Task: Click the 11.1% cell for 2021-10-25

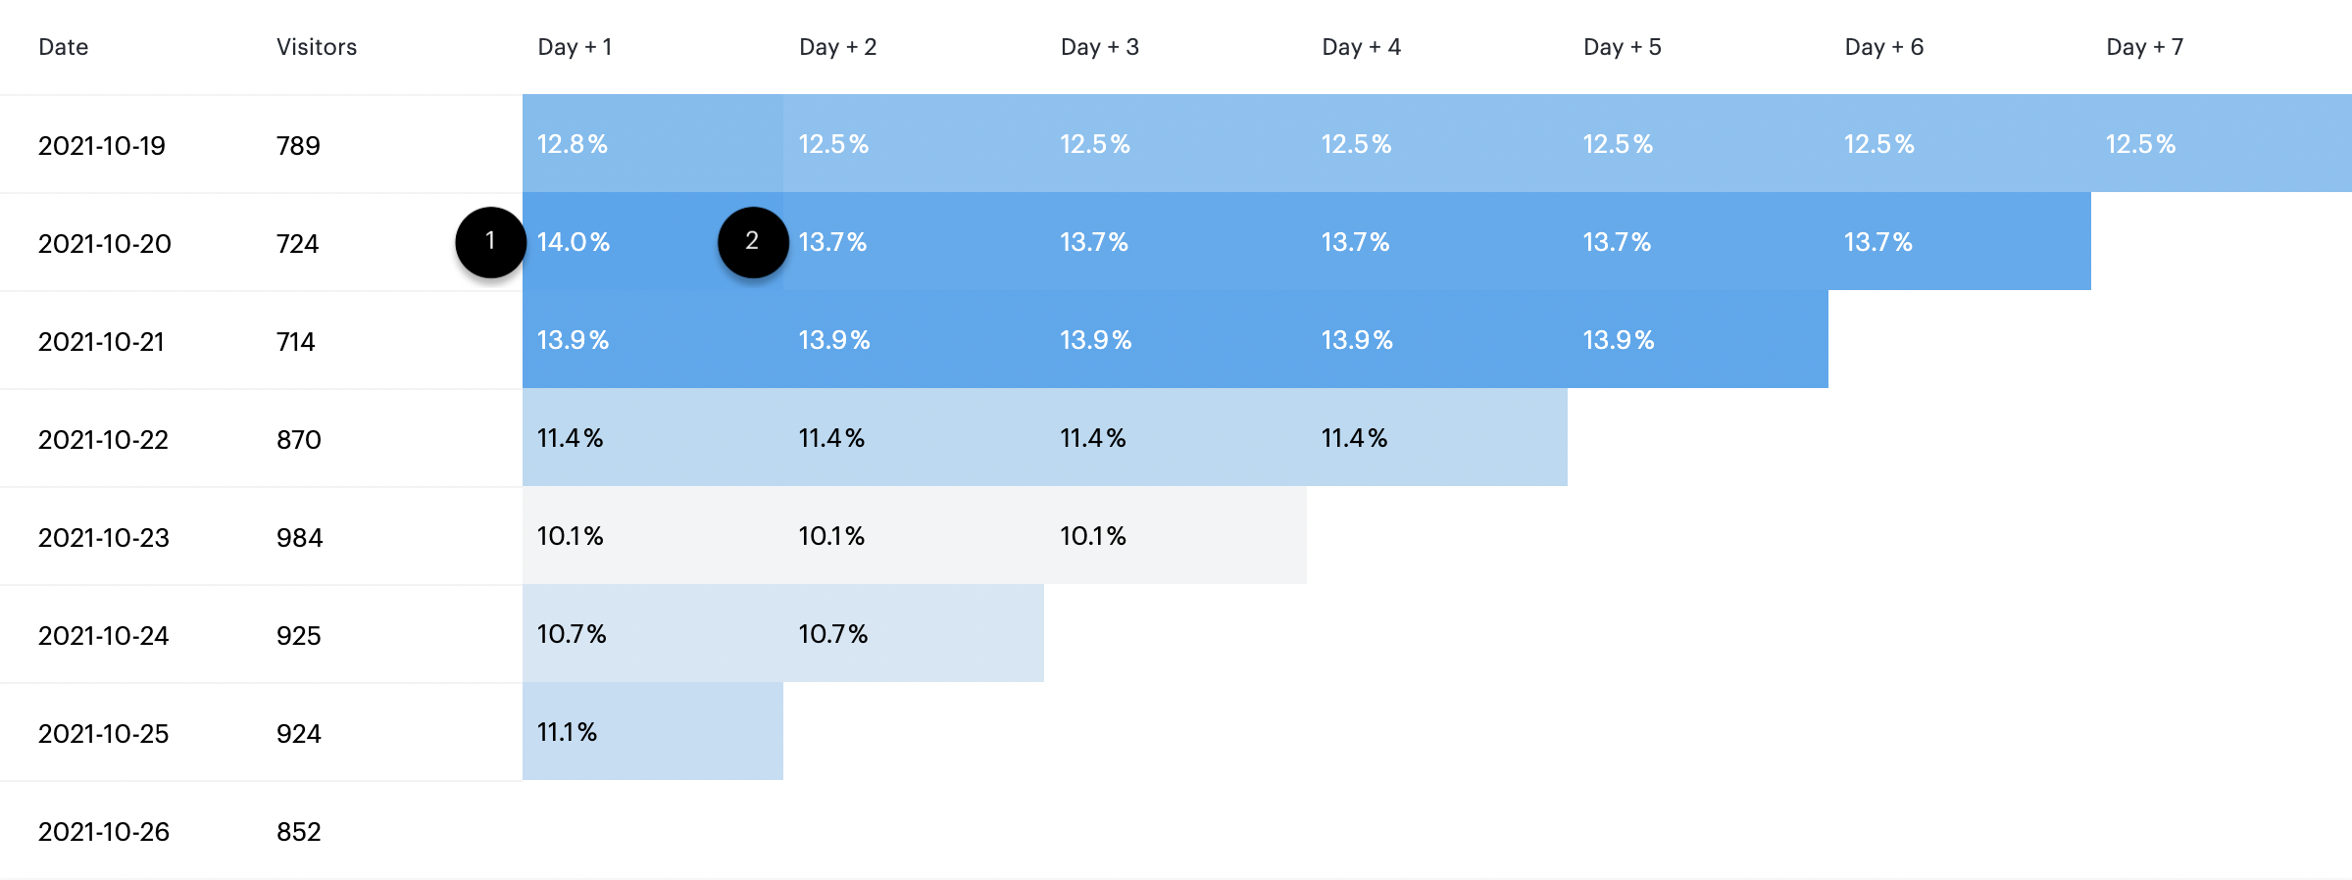Action: click(x=567, y=732)
